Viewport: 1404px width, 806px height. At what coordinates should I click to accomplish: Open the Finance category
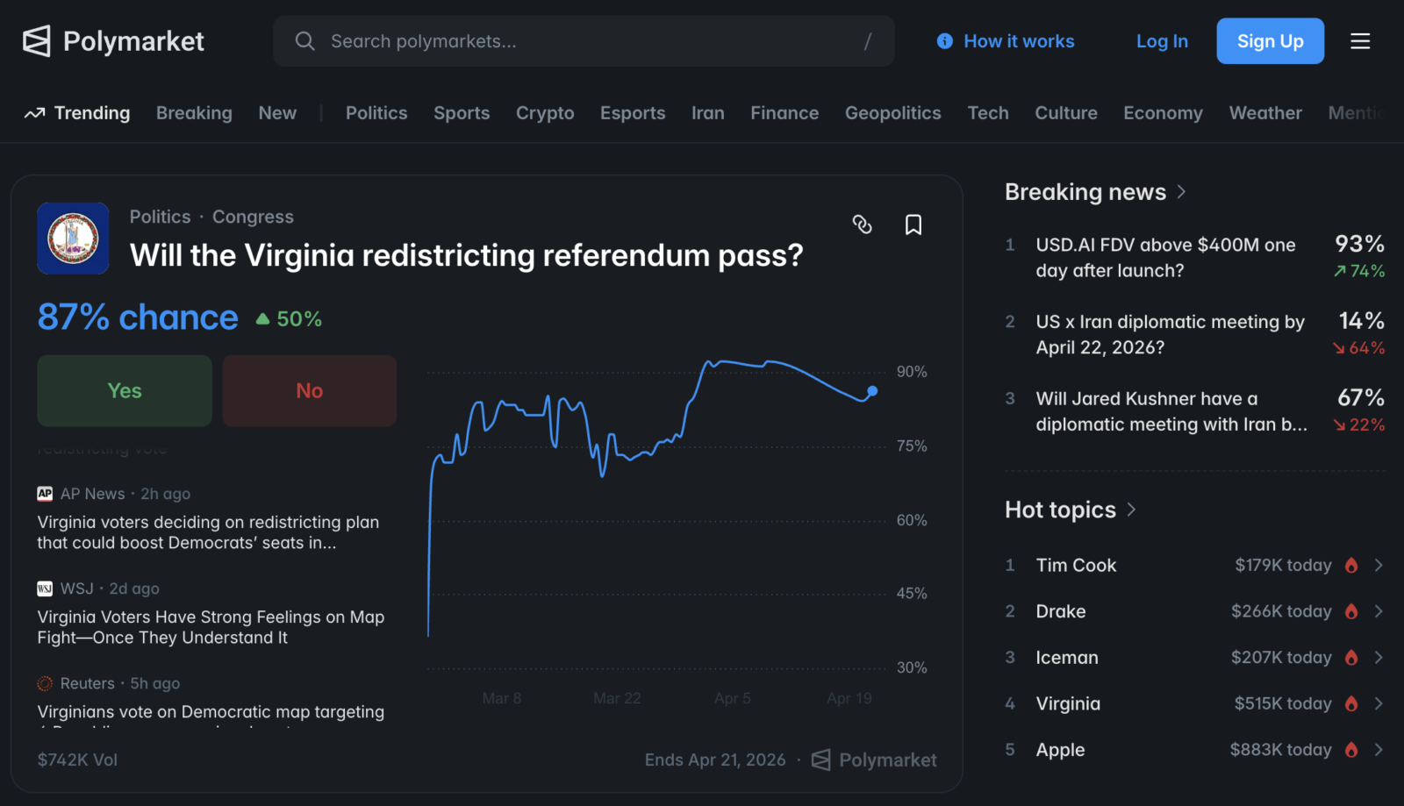click(784, 113)
